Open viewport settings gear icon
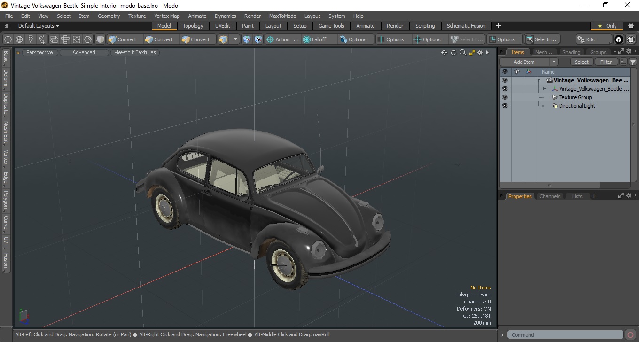The width and height of the screenshot is (639, 342). pos(480,53)
